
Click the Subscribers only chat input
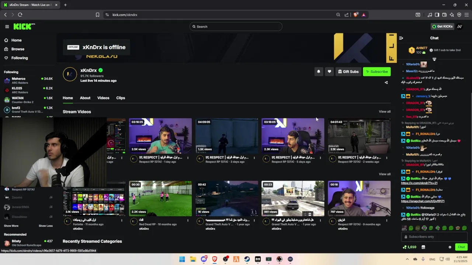[x=435, y=237]
